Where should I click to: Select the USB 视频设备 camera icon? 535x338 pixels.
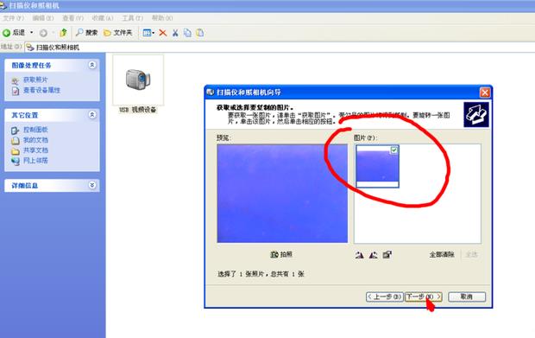[138, 80]
